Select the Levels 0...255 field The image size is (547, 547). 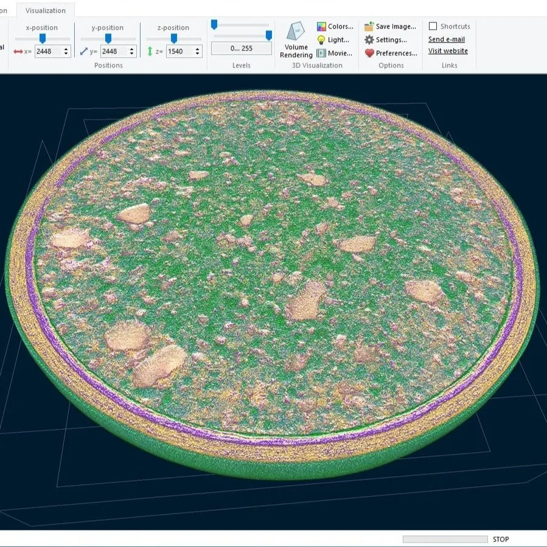[241, 47]
